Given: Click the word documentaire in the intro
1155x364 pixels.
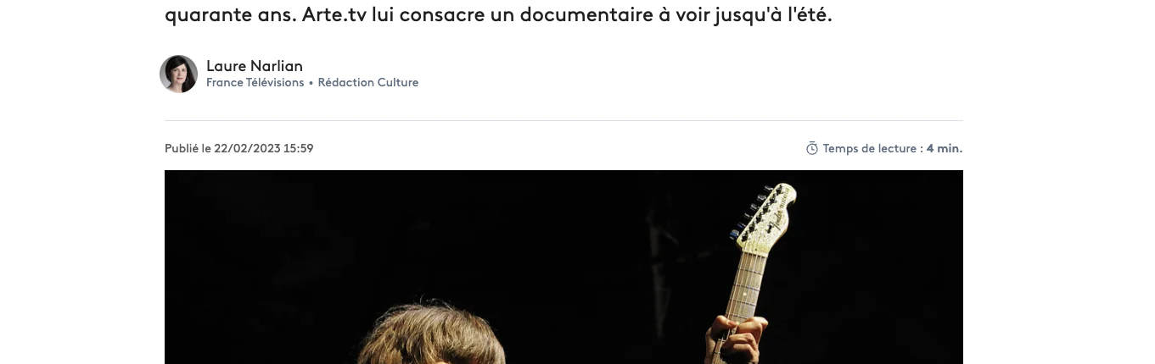Looking at the screenshot, I should tap(550, 15).
